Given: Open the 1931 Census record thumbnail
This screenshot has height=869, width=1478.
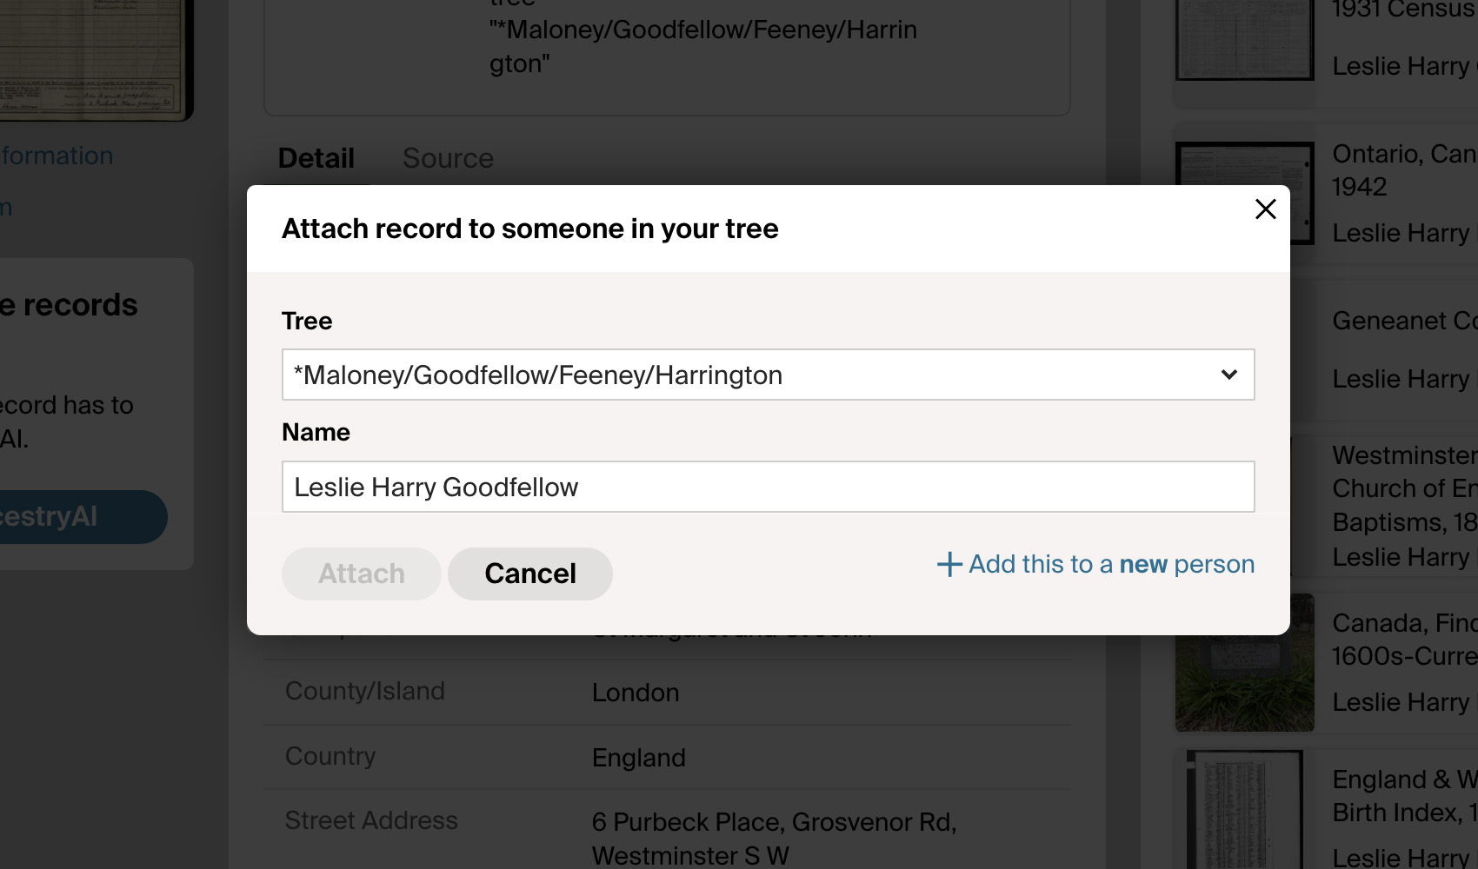Looking at the screenshot, I should pyautogui.click(x=1244, y=40).
